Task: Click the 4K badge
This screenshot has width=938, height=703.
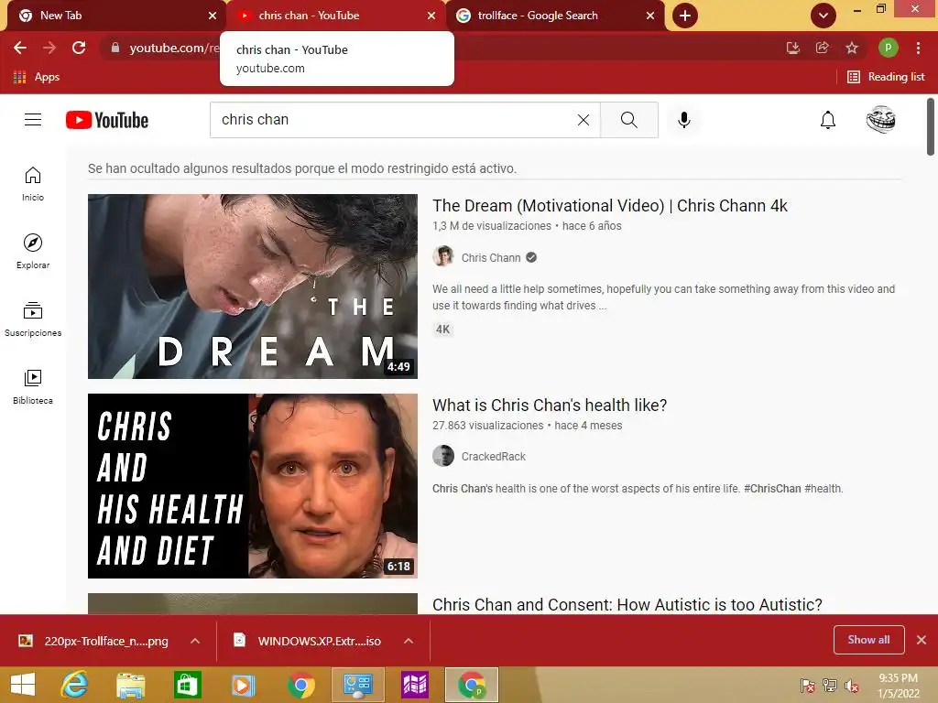Action: point(442,330)
